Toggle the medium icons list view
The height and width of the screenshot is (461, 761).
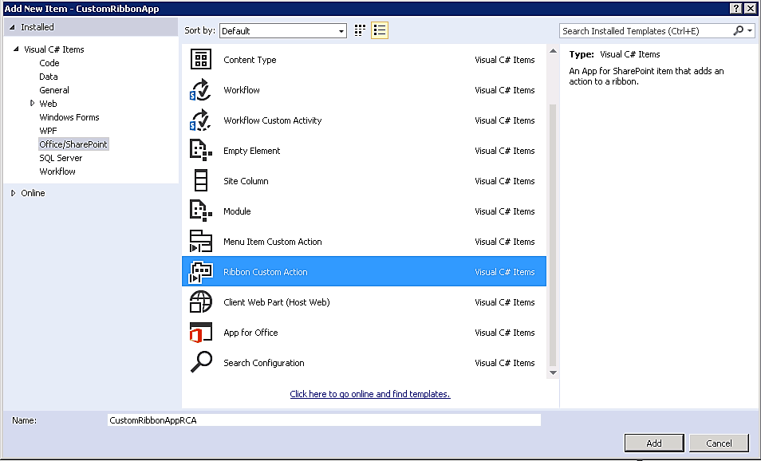coord(379,30)
